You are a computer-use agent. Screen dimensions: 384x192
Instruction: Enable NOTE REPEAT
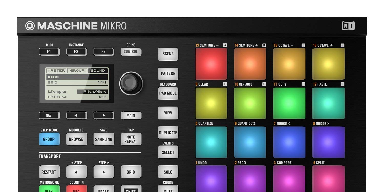[131, 139]
